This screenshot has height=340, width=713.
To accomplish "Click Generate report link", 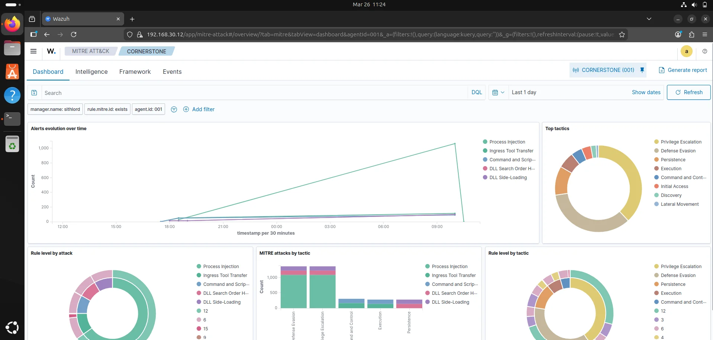I will pos(683,70).
